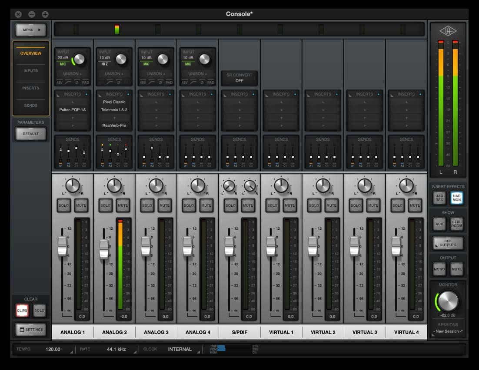Click the Analog 2 pan knob
The image size is (479, 370).
114,185
